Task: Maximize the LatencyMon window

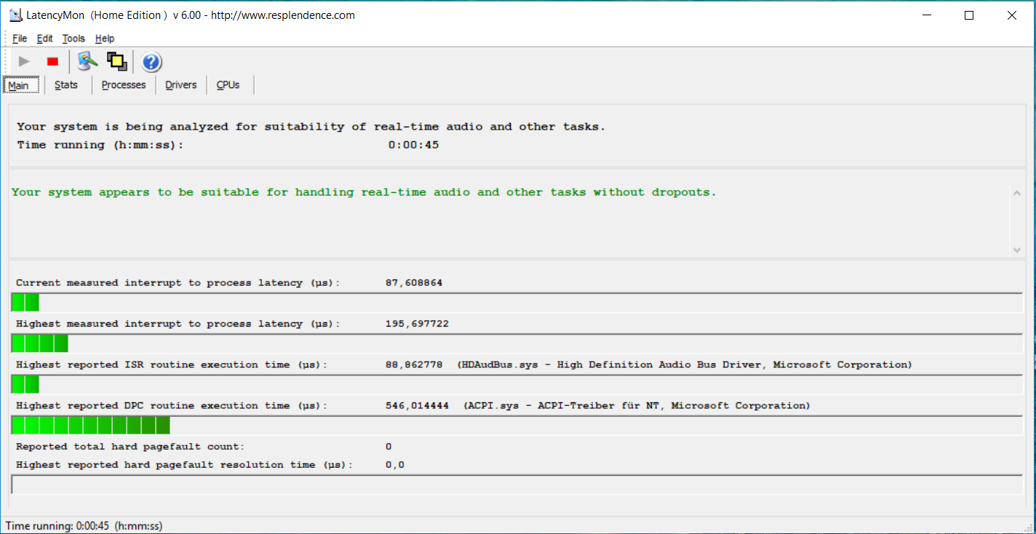Action: click(969, 15)
